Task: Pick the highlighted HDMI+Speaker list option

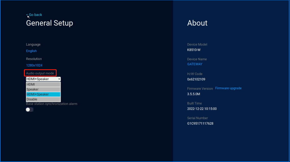Action: pos(43,94)
